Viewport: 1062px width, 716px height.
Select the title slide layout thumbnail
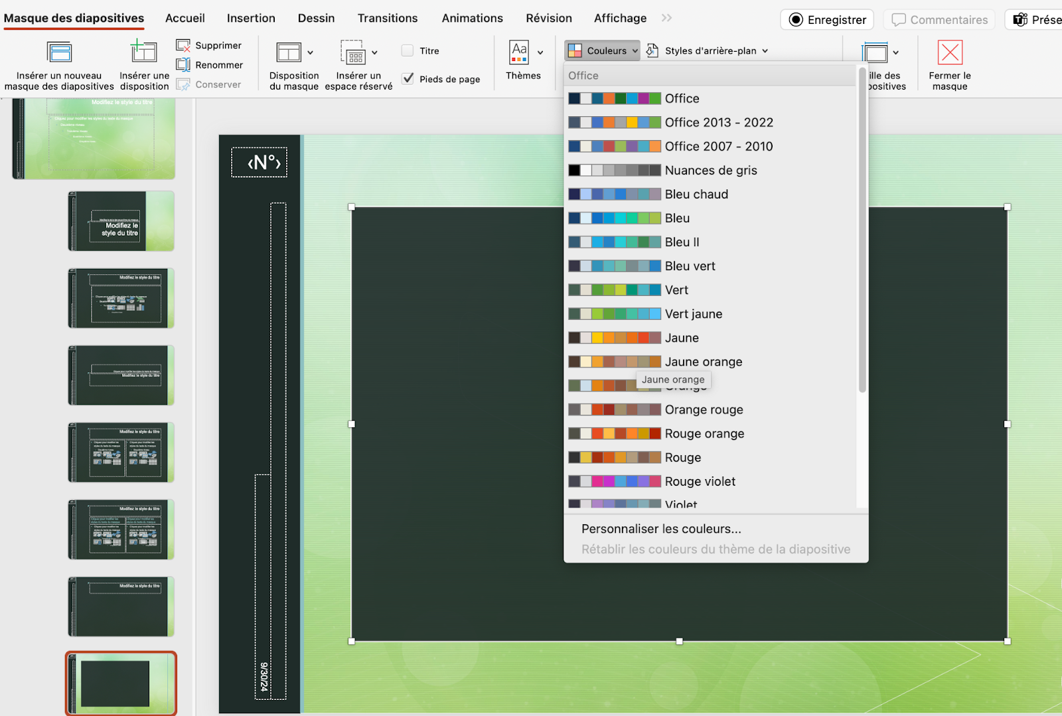(x=121, y=221)
